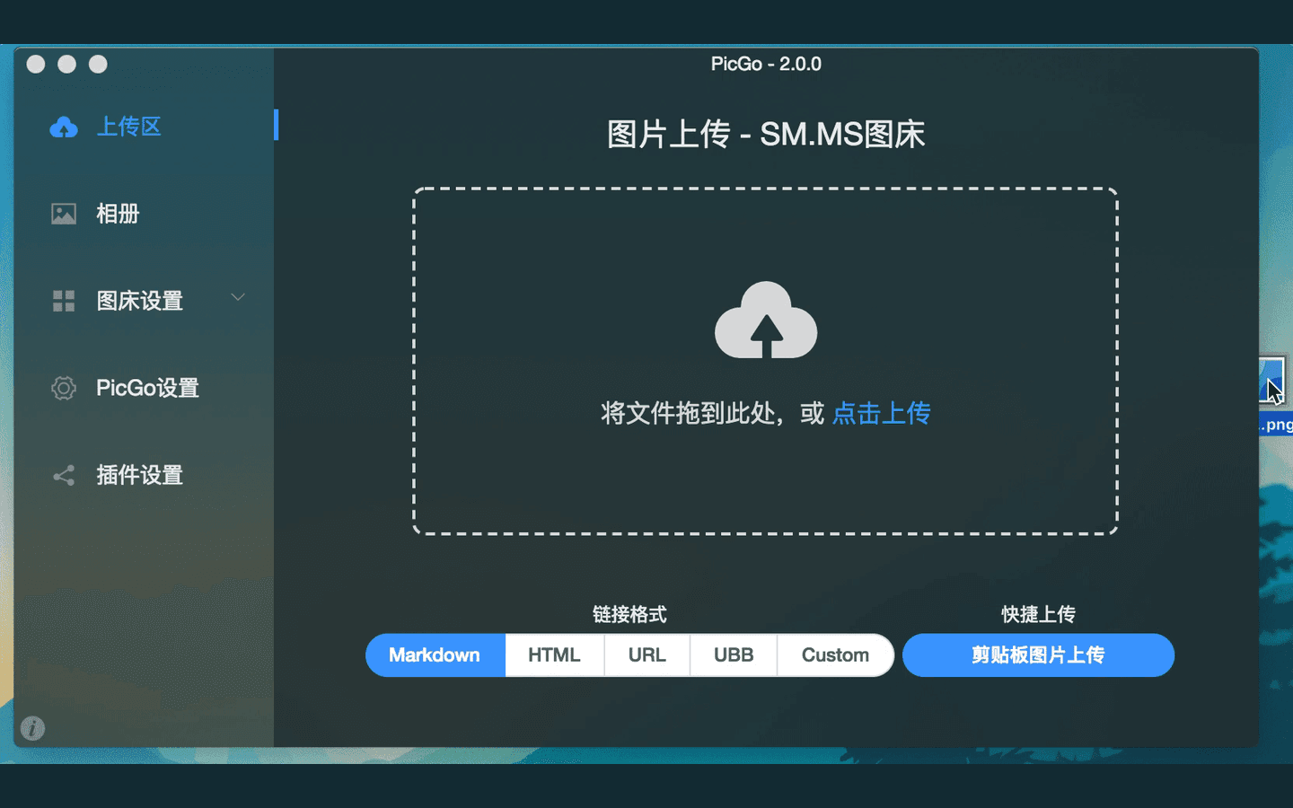This screenshot has width=1293, height=808.
Task: Click the PicGo - 2.0.0 window title
Action: point(766,64)
